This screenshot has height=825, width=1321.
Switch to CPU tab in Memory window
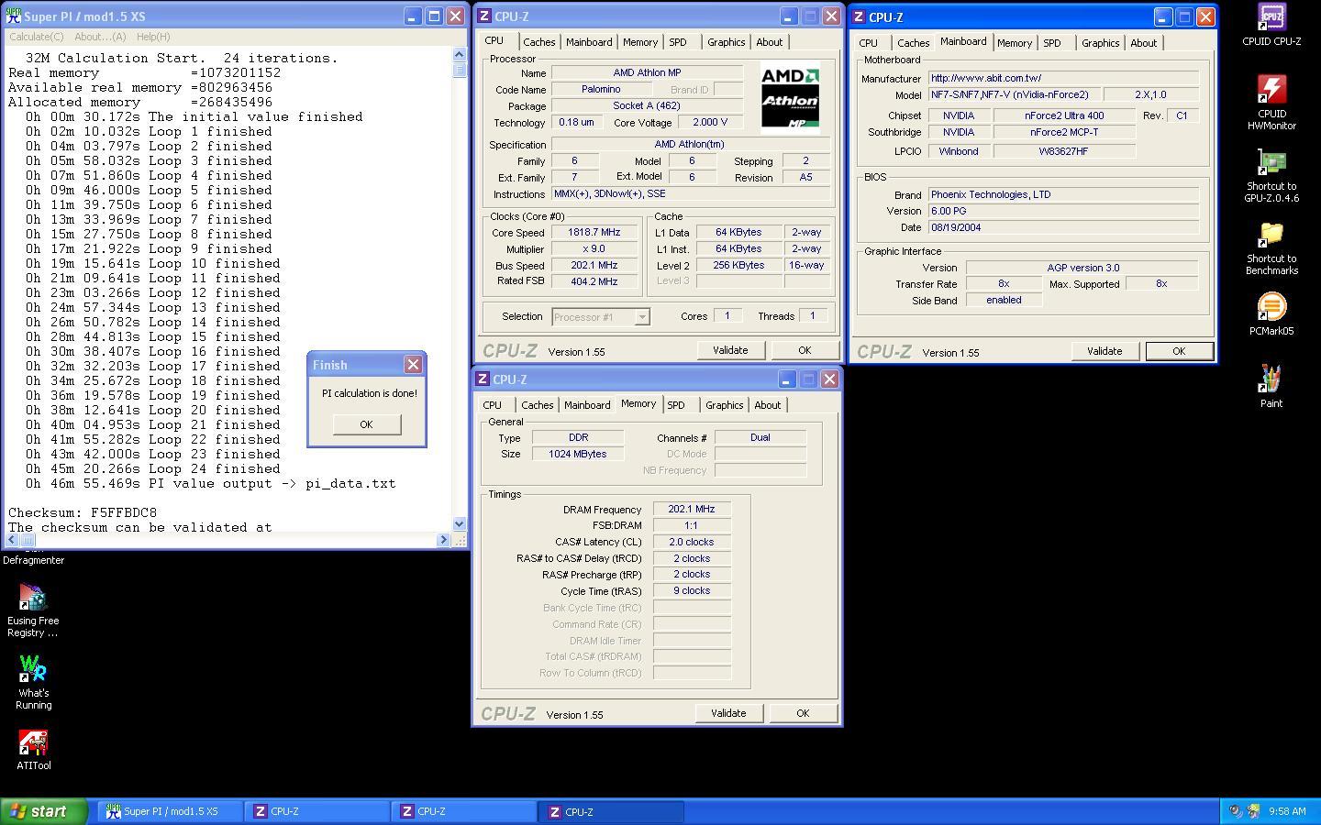(493, 405)
